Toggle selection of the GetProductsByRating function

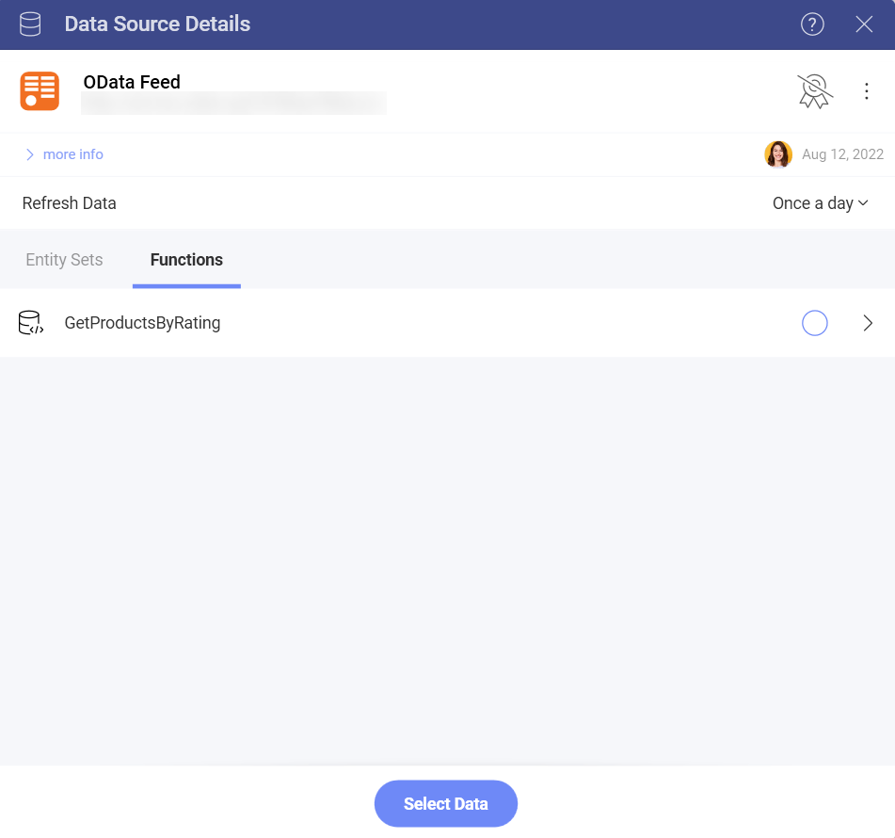(x=814, y=322)
